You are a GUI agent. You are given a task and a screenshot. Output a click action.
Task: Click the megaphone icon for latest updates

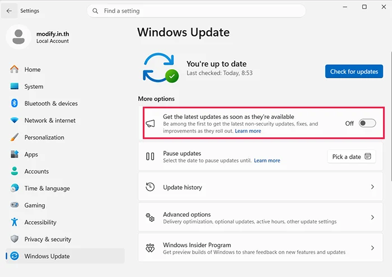coord(150,123)
